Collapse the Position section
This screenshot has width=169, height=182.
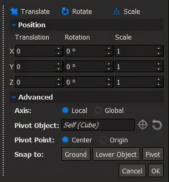pyautogui.click(x=14, y=25)
